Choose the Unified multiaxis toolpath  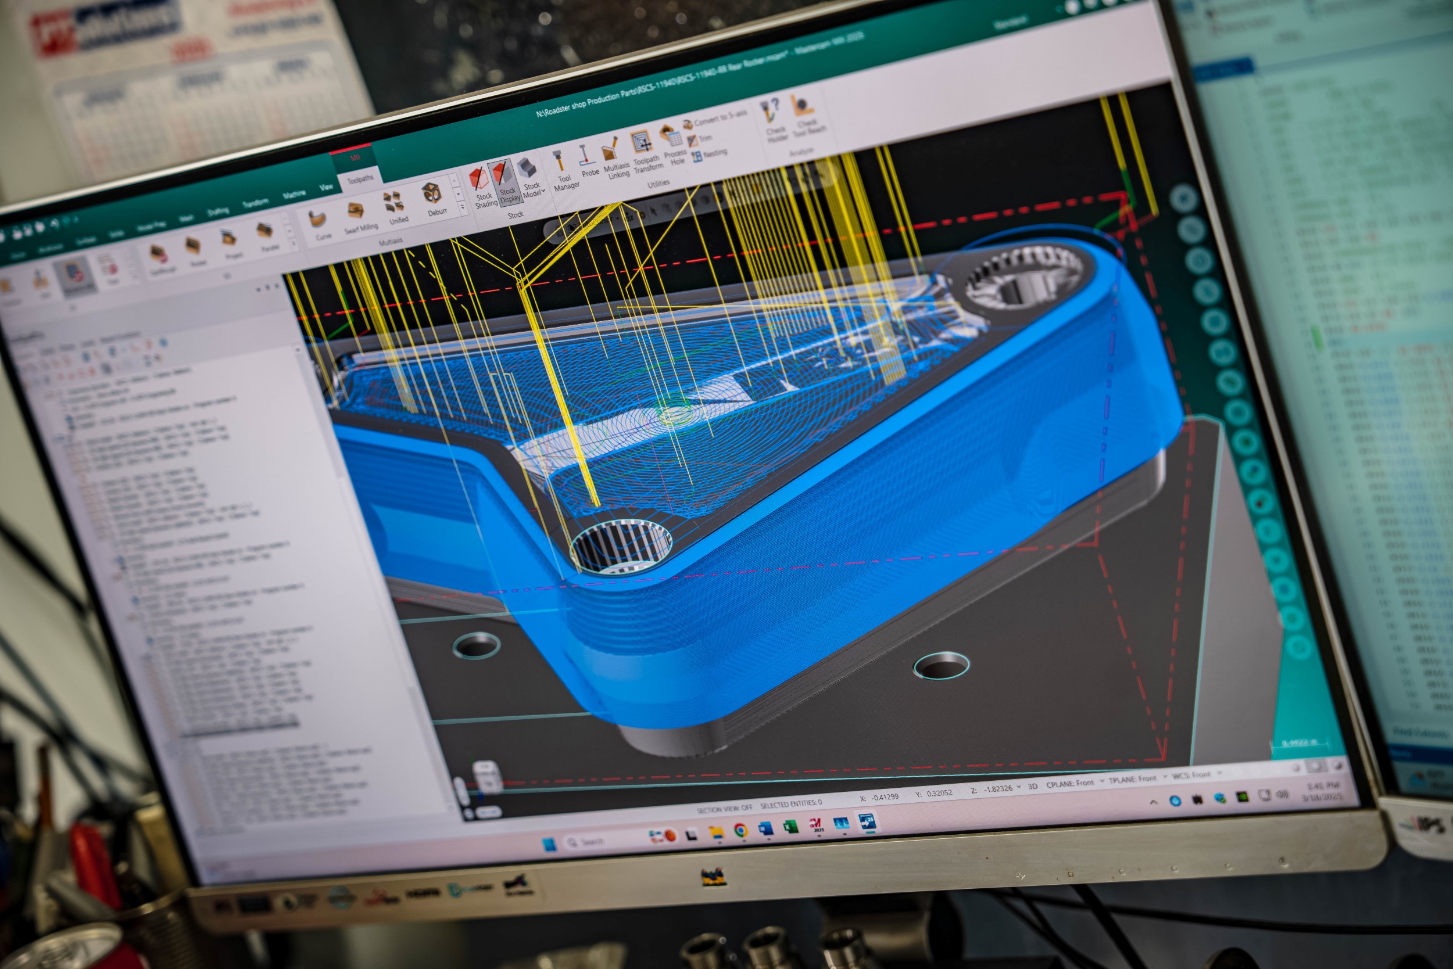[x=395, y=208]
